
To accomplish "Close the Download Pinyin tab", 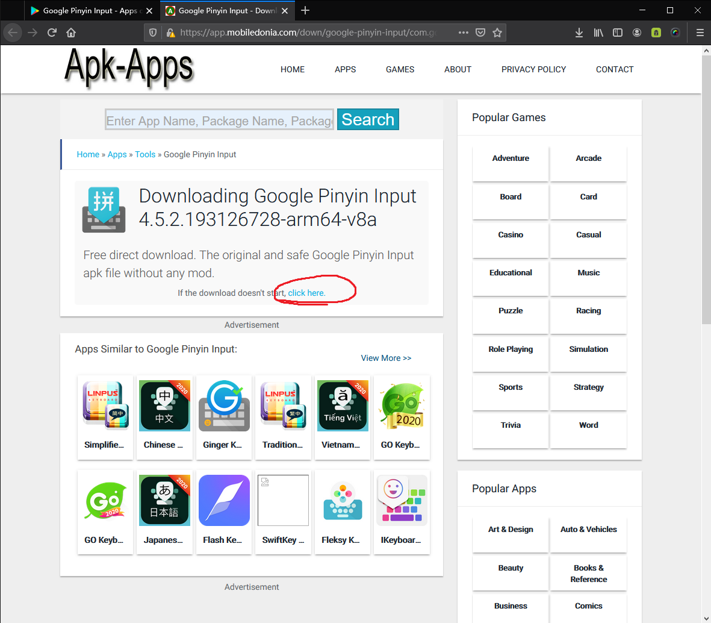I will (285, 11).
